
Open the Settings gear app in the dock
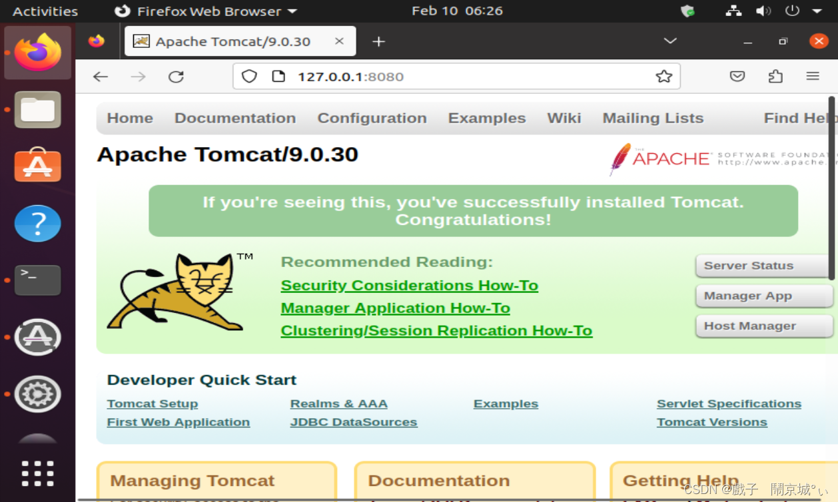pos(38,394)
